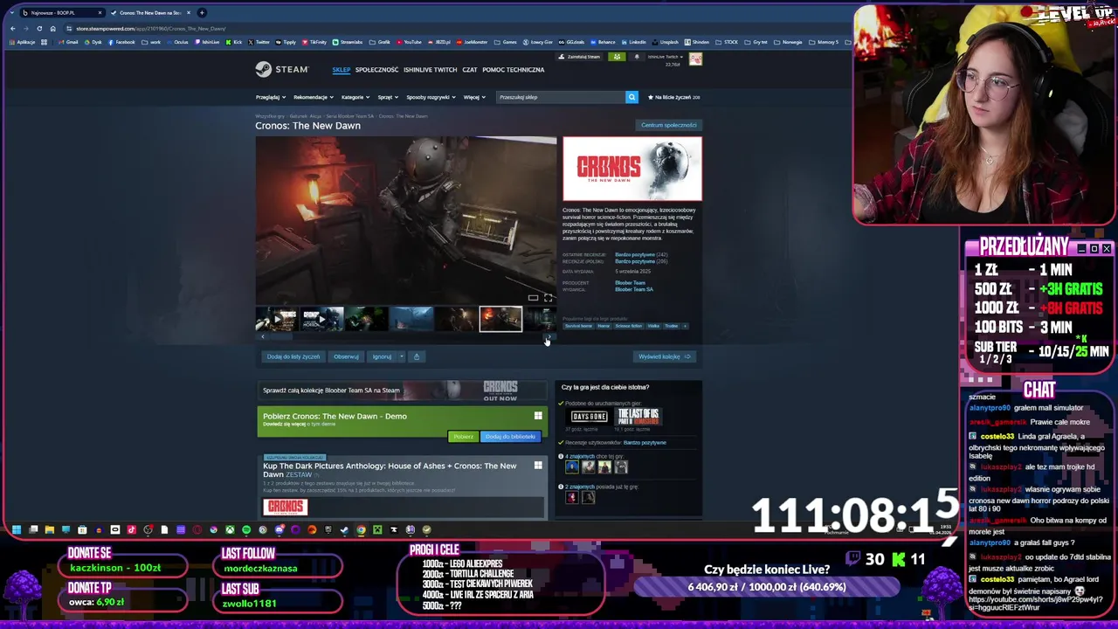Click the browser home icon
The height and width of the screenshot is (629, 1118).
[x=52, y=29]
